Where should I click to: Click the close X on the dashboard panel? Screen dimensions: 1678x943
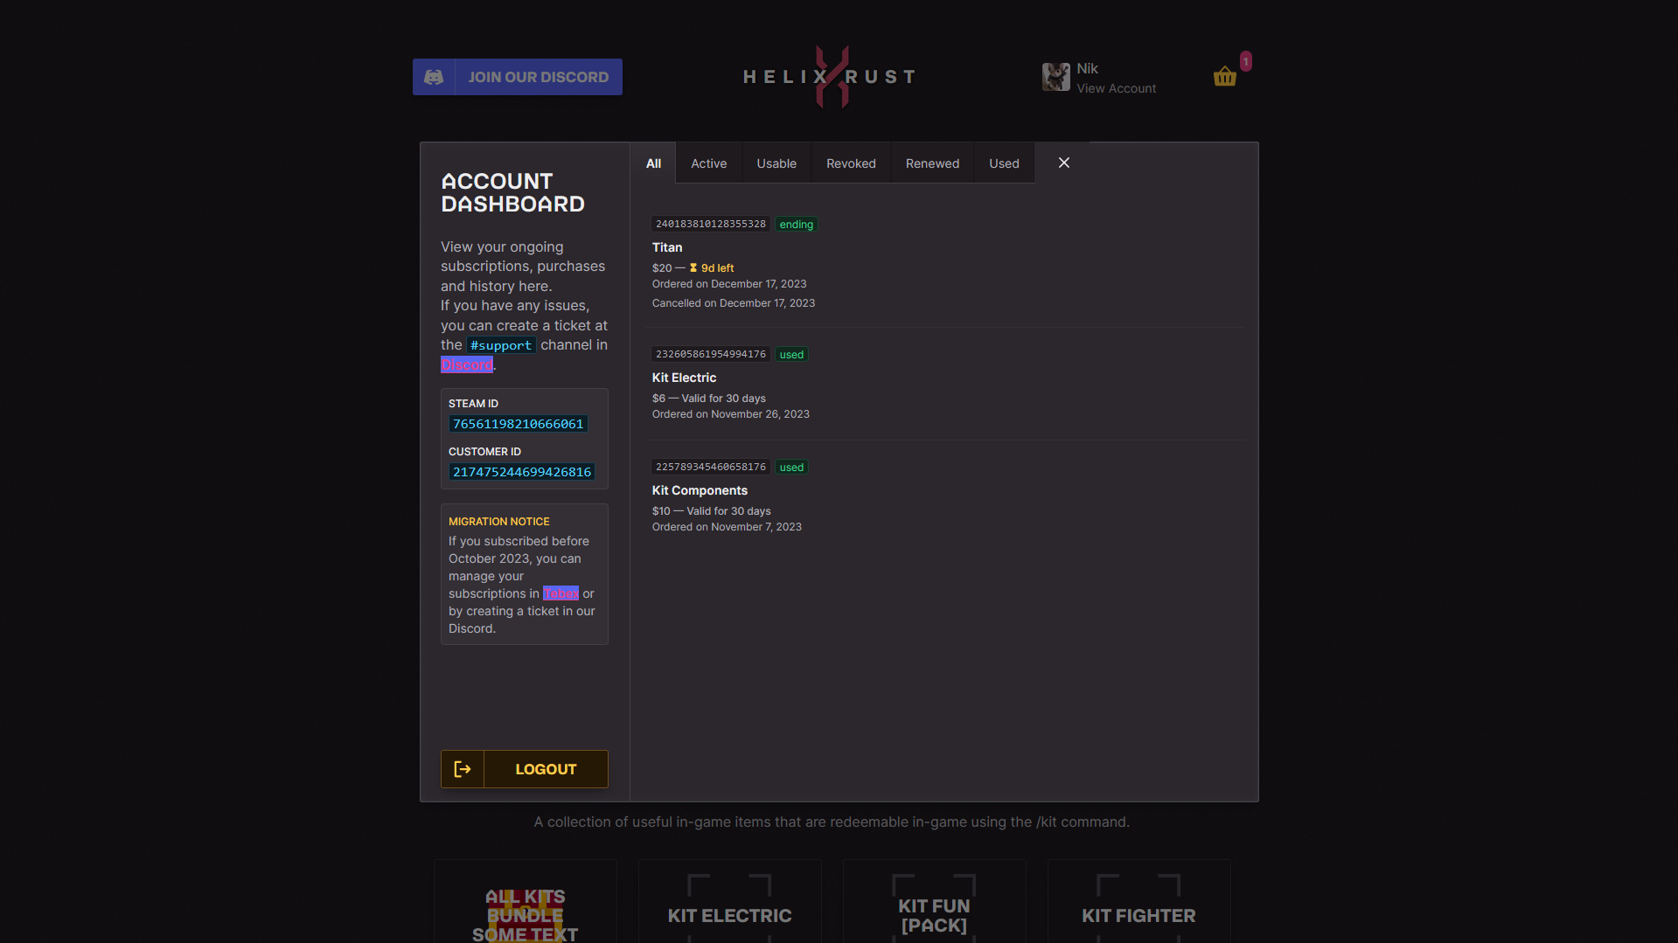[1063, 163]
